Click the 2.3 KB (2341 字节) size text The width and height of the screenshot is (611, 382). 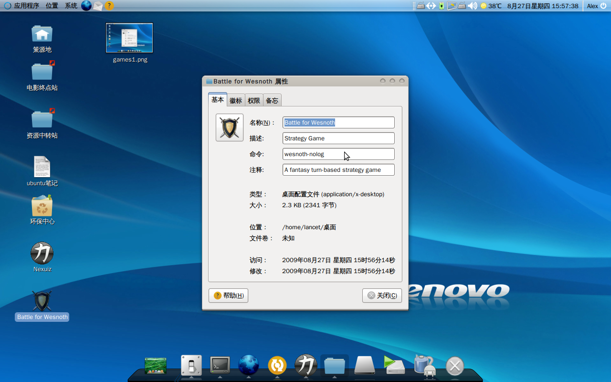(309, 205)
